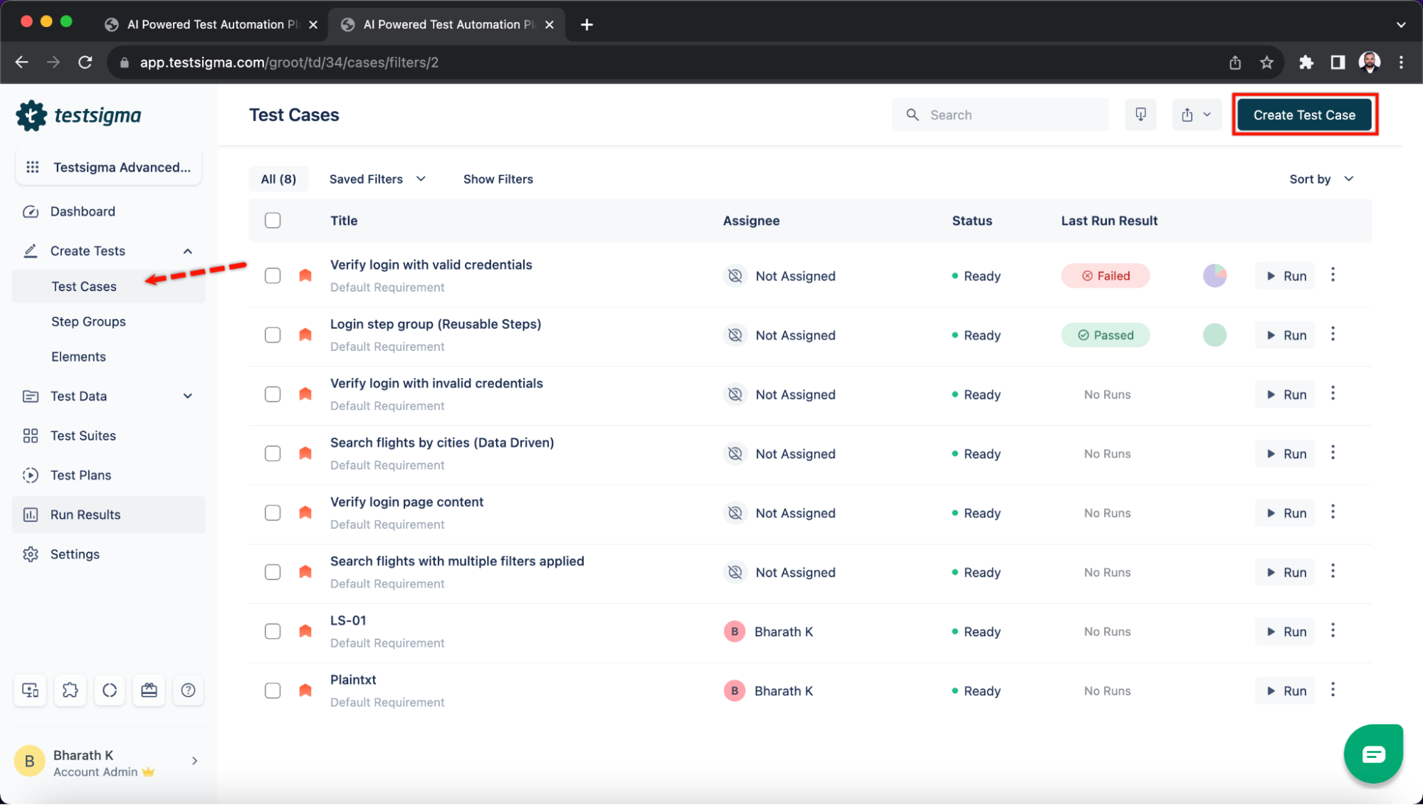
Task: Click Create Test Case button
Action: coord(1304,115)
